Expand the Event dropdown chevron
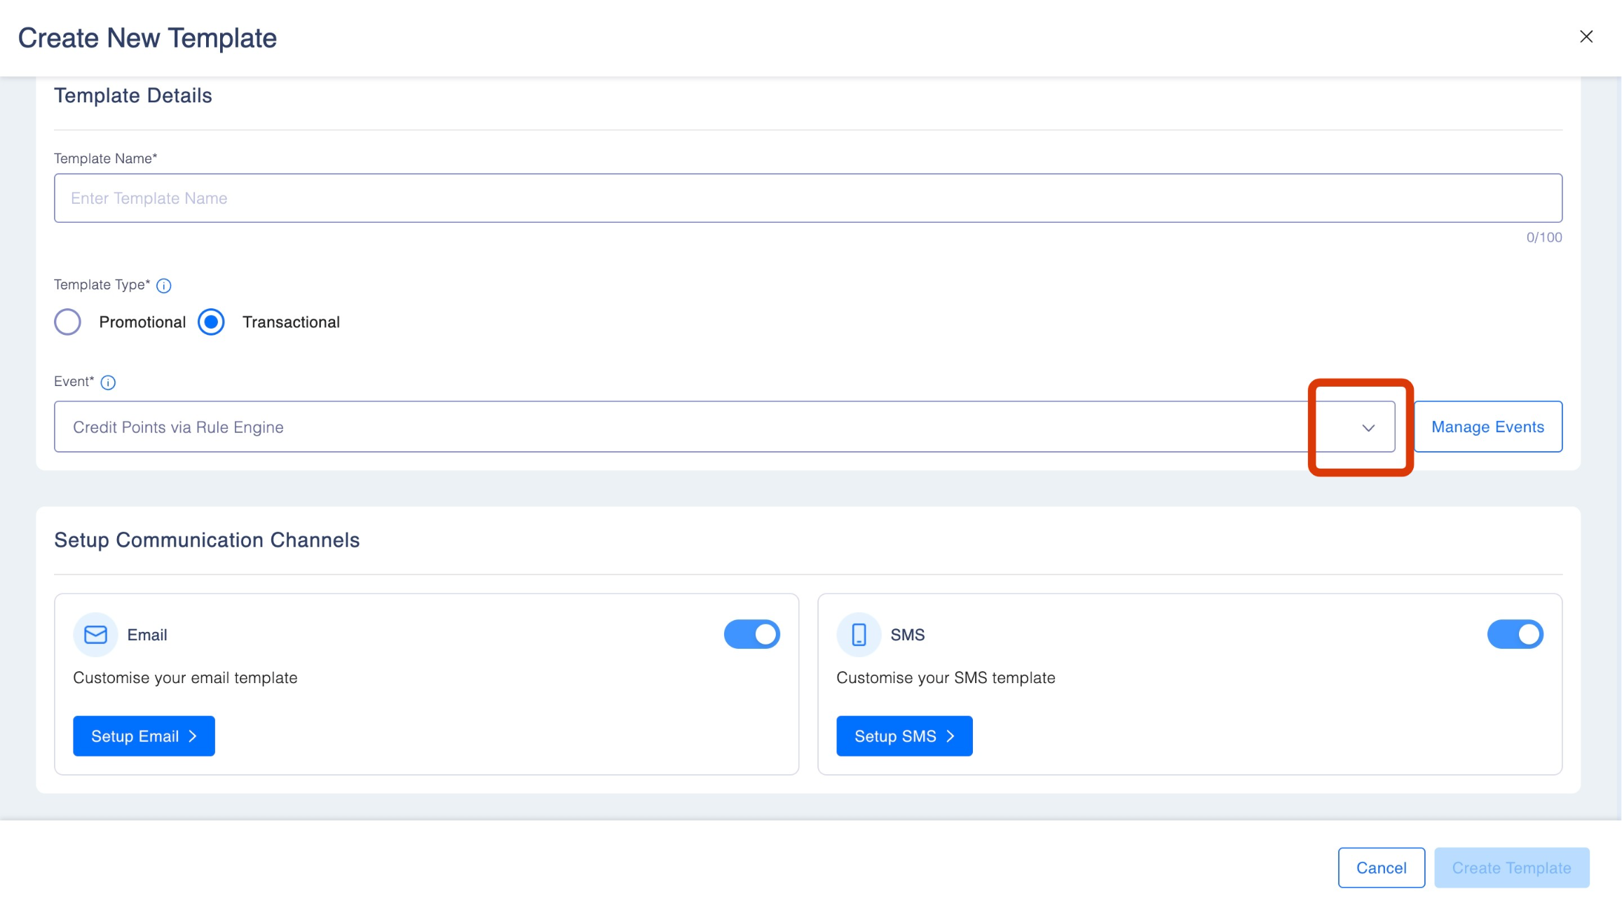Image resolution: width=1622 pixels, height=915 pixels. click(1368, 428)
